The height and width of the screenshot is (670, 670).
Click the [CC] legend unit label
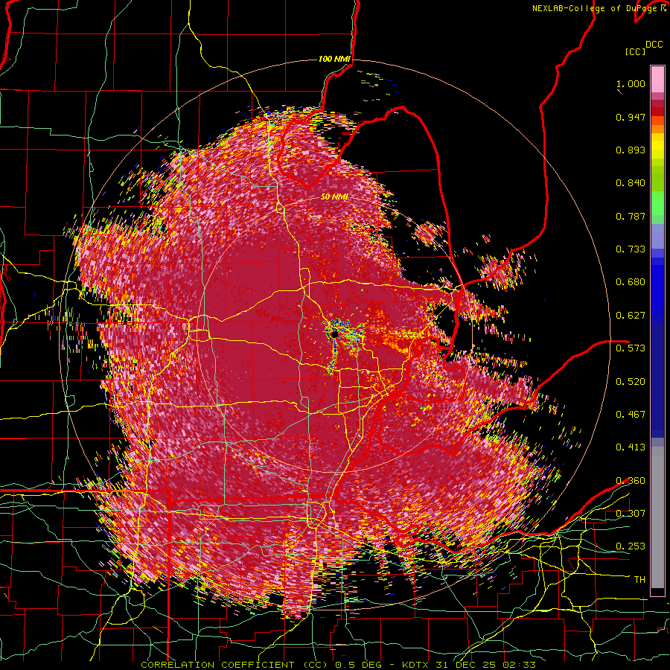tap(636, 51)
